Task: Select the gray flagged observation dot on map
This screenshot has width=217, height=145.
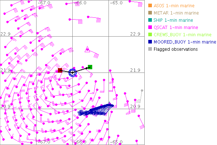Action: 142,90
